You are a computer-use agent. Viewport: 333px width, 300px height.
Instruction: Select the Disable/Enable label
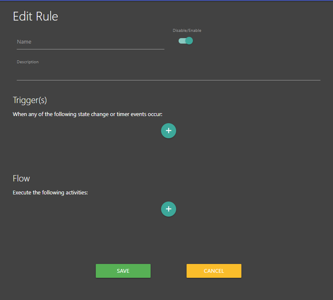187,31
